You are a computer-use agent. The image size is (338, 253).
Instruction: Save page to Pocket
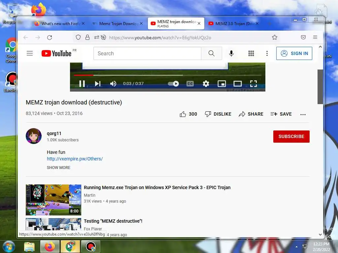pyautogui.click(x=303, y=38)
